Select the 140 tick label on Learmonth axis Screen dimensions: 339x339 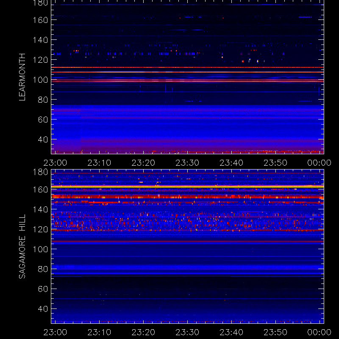tap(40, 40)
